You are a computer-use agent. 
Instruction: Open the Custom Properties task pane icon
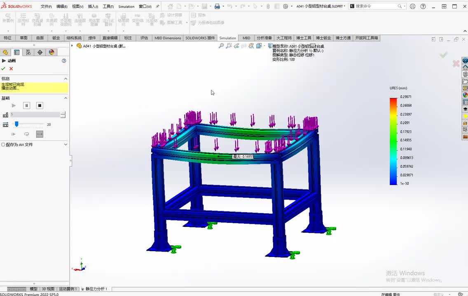click(x=465, y=102)
